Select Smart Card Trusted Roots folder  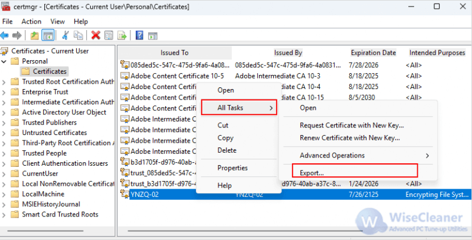tap(60, 215)
